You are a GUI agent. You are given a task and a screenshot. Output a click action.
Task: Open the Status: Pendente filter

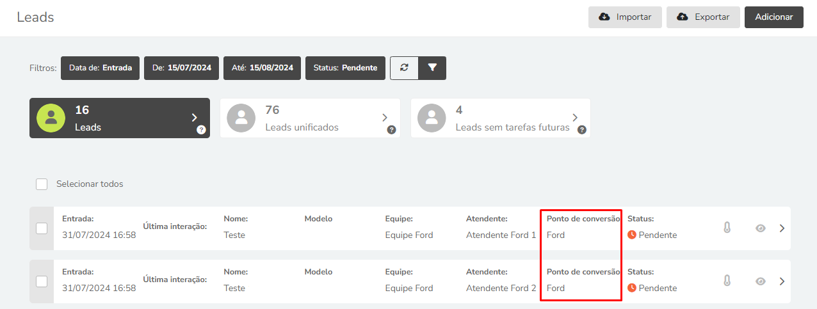pyautogui.click(x=345, y=68)
